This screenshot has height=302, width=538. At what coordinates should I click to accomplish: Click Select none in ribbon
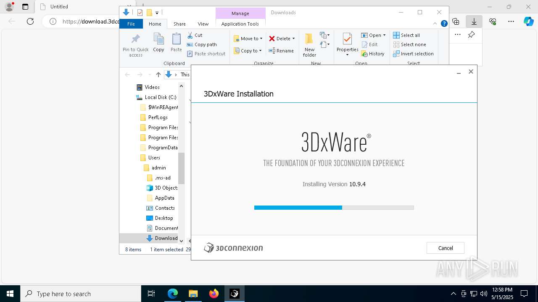point(409,44)
